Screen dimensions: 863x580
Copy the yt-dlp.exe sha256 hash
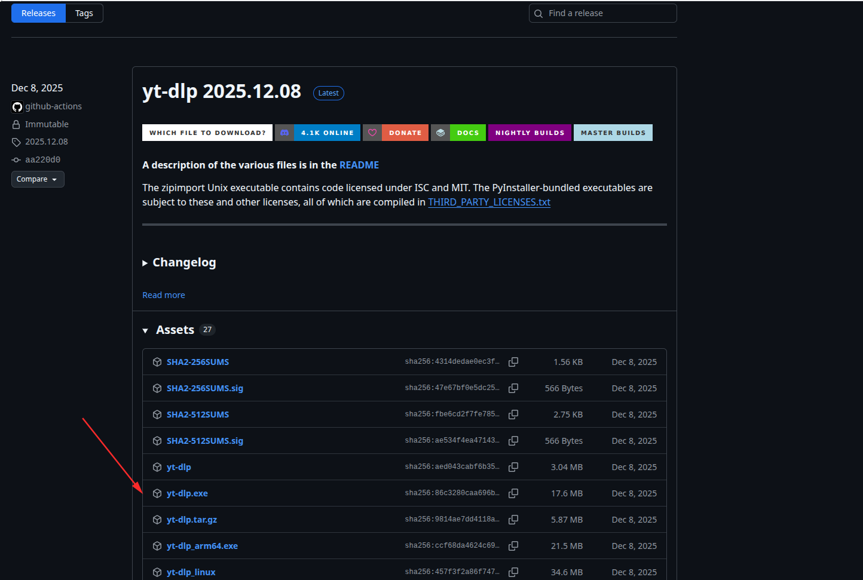pos(513,493)
